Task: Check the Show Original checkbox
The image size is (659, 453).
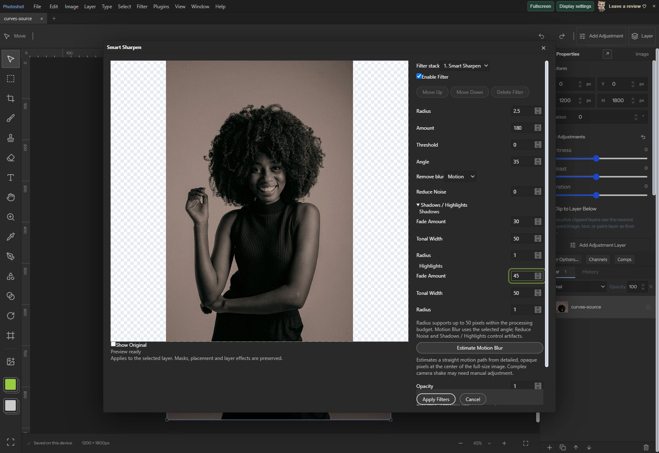Action: tap(113, 344)
